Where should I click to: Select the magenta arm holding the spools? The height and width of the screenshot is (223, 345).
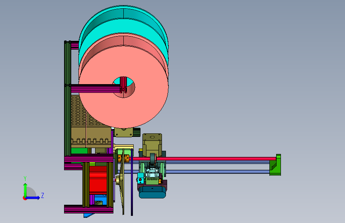(x=96, y=88)
